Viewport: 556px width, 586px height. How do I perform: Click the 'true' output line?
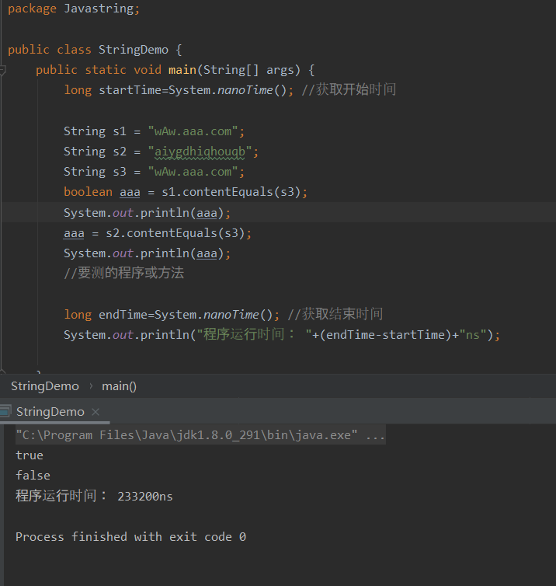(x=30, y=455)
